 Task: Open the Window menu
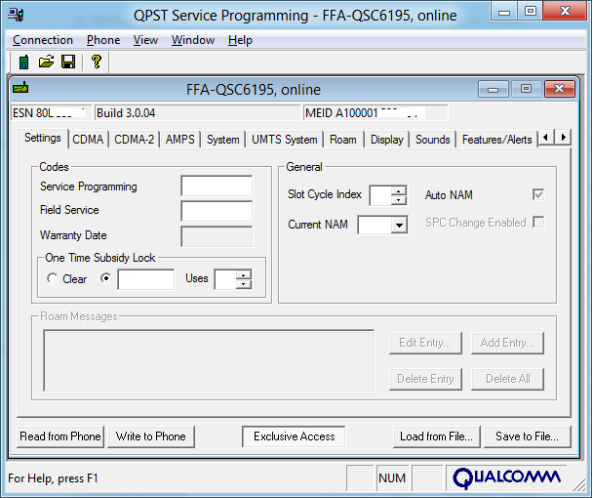point(193,40)
